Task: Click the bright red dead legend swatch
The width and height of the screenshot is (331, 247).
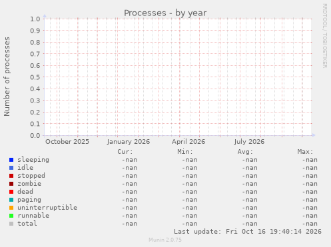Action: tap(11, 192)
